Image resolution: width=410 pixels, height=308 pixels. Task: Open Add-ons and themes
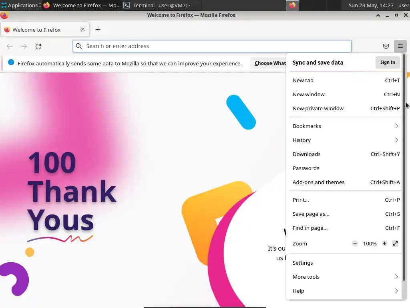(x=345, y=182)
